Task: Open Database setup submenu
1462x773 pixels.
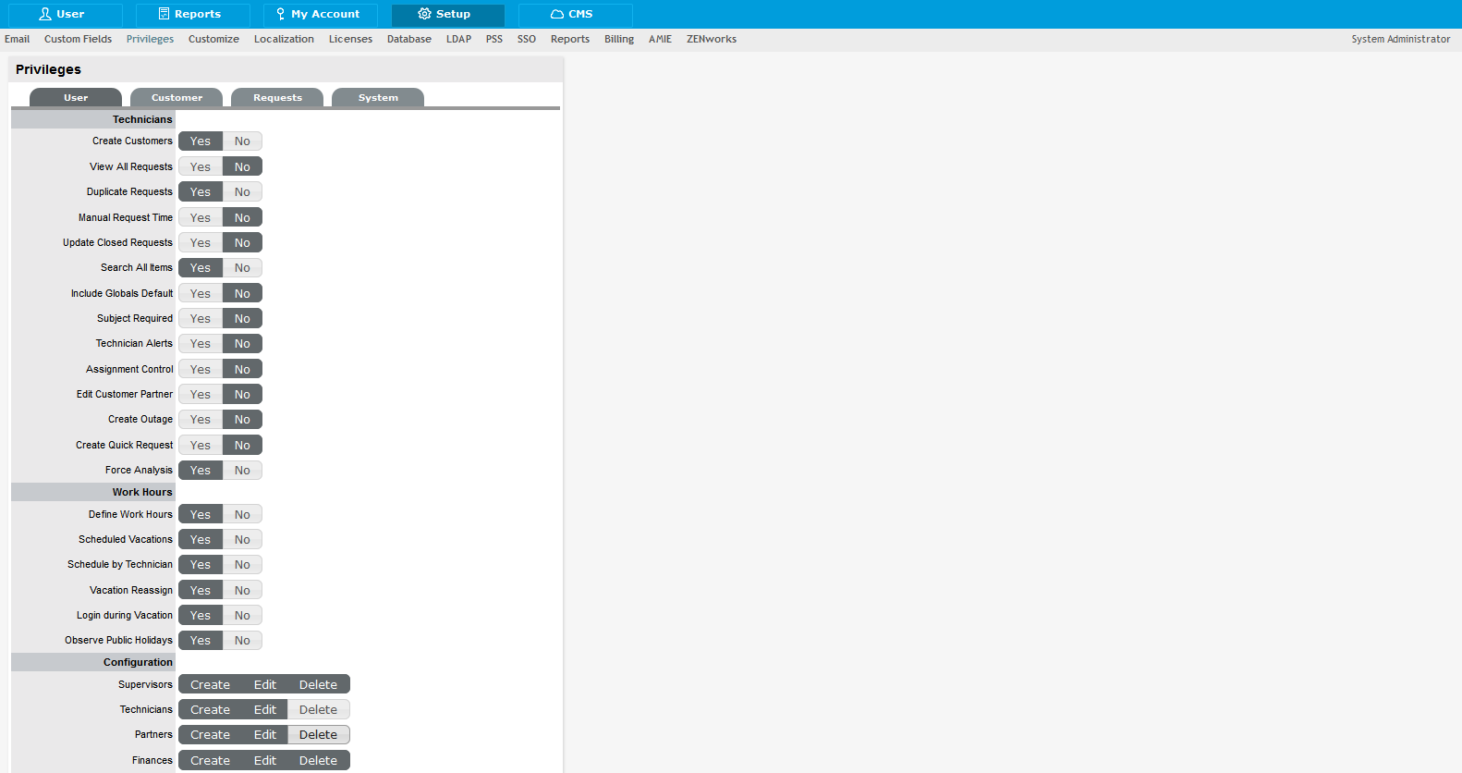Action: (x=409, y=40)
